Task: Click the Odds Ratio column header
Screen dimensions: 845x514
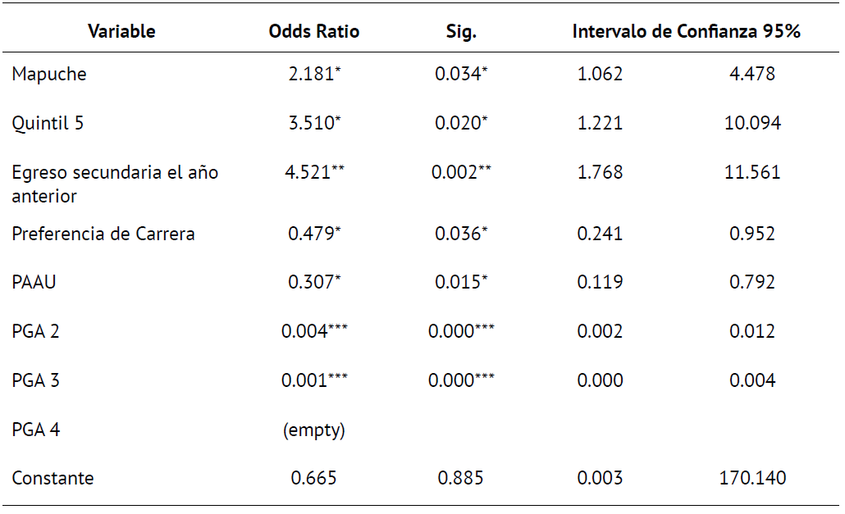Action: click(314, 32)
